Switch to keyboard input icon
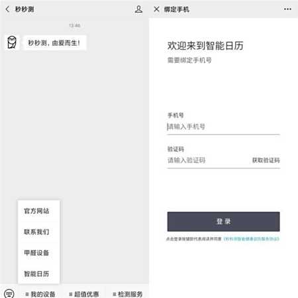The height and width of the screenshot is (298, 298). (x=9, y=294)
